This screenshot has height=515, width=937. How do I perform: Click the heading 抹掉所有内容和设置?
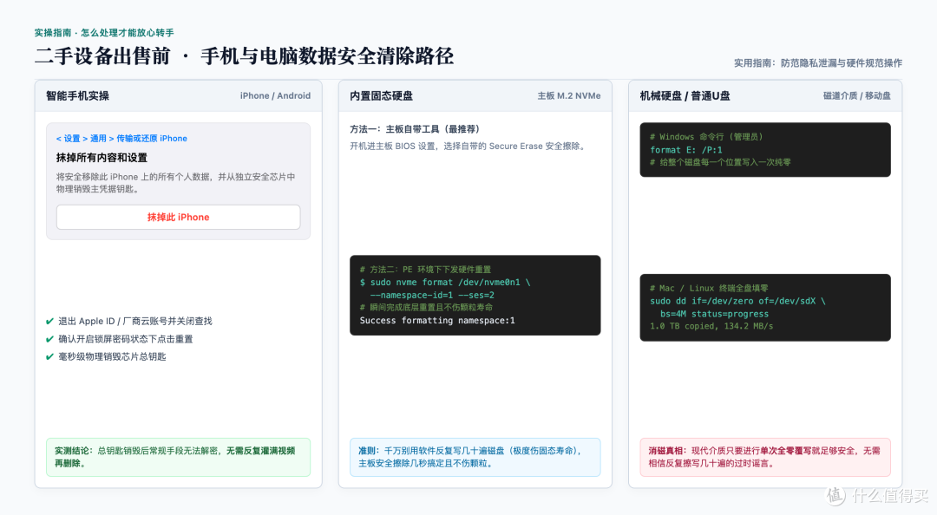(102, 158)
